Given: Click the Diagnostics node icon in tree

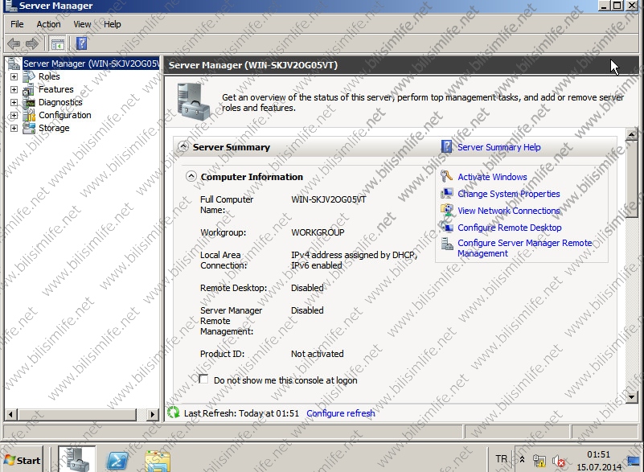Looking at the screenshot, I should click(29, 102).
